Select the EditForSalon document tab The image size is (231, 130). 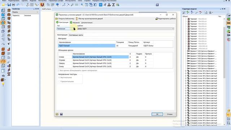(47, 9)
